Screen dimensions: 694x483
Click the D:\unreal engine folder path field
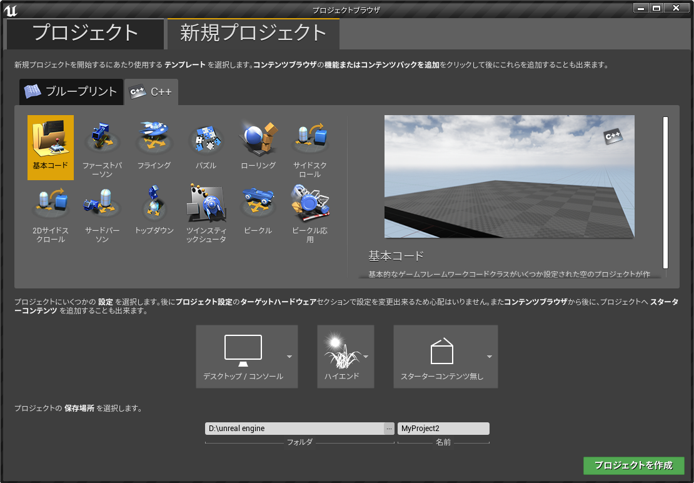point(294,429)
